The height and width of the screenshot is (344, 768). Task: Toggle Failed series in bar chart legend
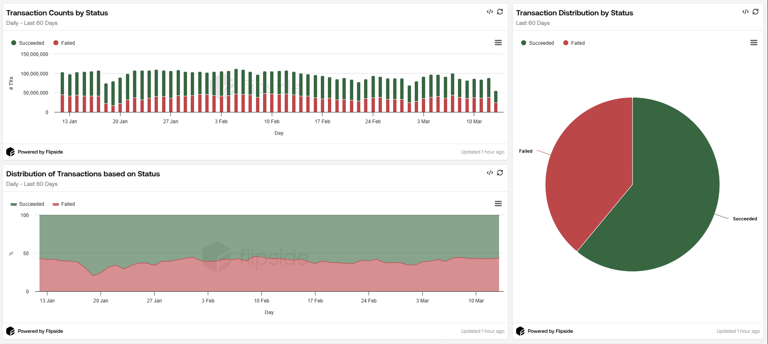(64, 43)
